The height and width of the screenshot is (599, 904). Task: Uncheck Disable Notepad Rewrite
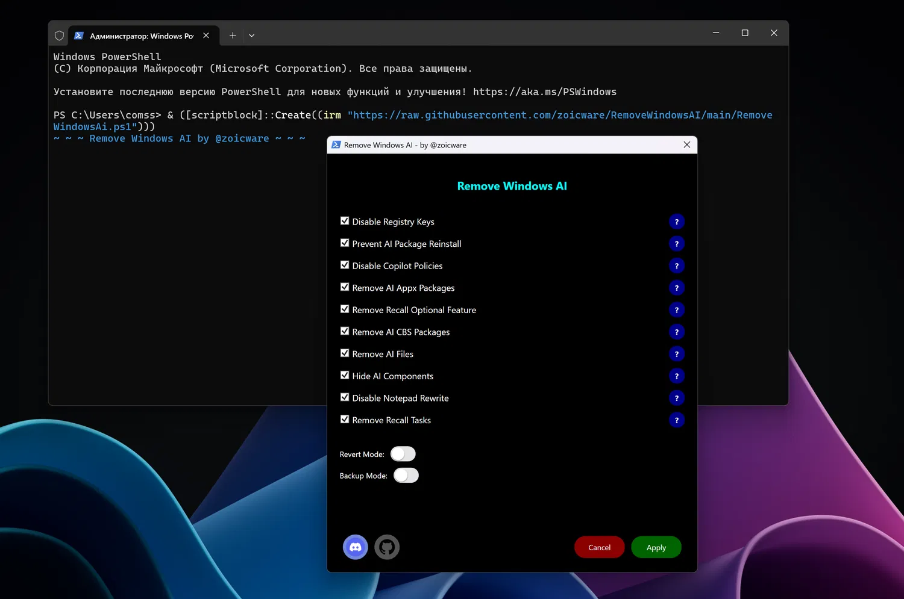pyautogui.click(x=345, y=397)
